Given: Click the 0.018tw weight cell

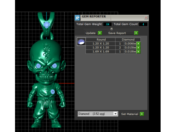Looking at the screenshot, I should click(x=130, y=52).
